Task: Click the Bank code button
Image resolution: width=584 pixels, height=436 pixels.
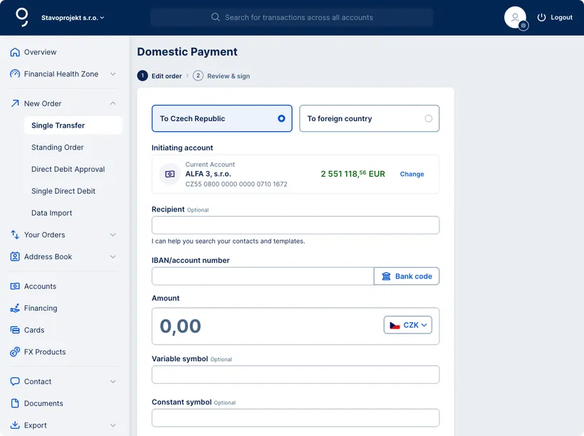Action: tap(407, 276)
